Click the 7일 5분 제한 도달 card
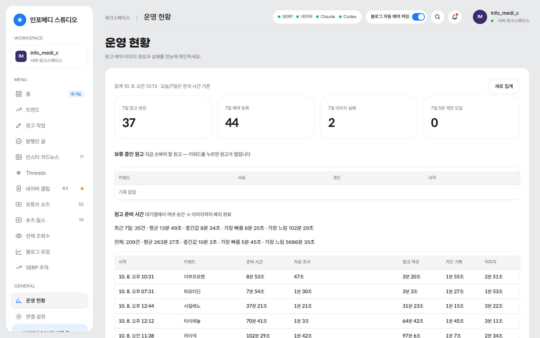This screenshot has height=338, width=540. pos(472,117)
